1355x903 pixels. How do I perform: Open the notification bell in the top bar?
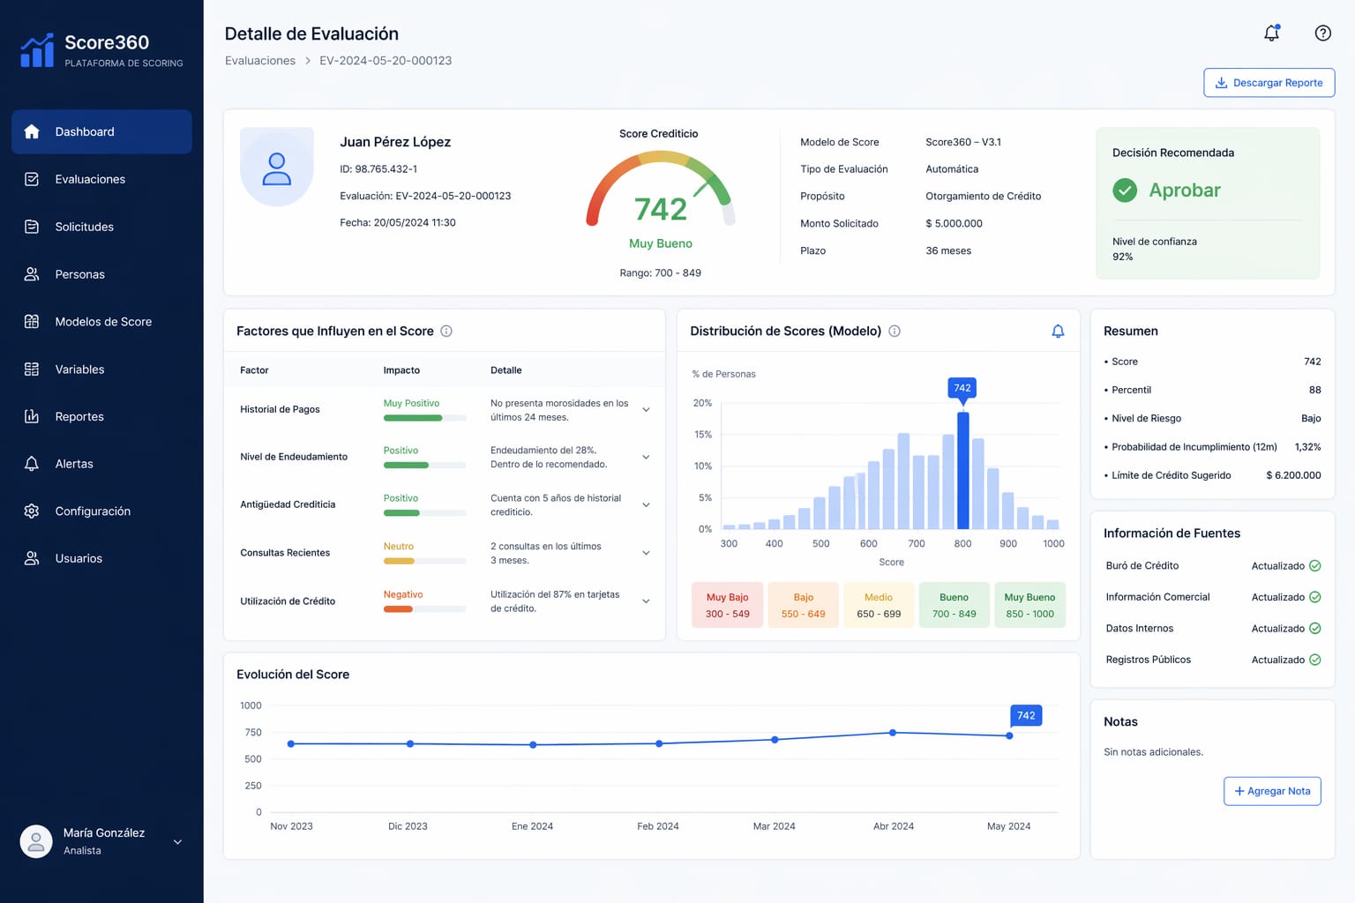point(1271,32)
